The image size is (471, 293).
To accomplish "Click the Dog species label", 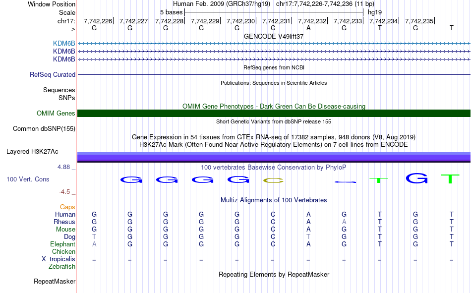I will coord(70,237).
